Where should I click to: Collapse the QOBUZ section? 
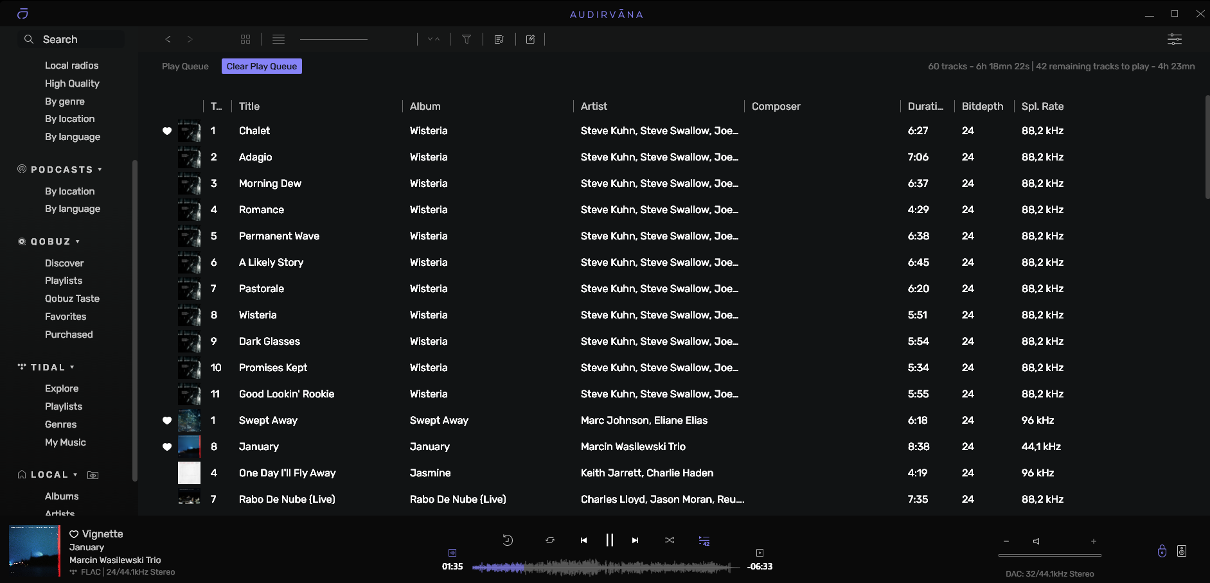pos(78,241)
